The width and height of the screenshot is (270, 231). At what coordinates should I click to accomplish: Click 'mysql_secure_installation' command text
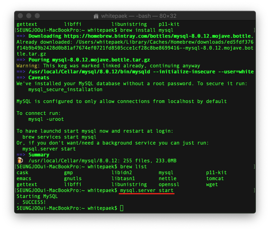click(65, 89)
